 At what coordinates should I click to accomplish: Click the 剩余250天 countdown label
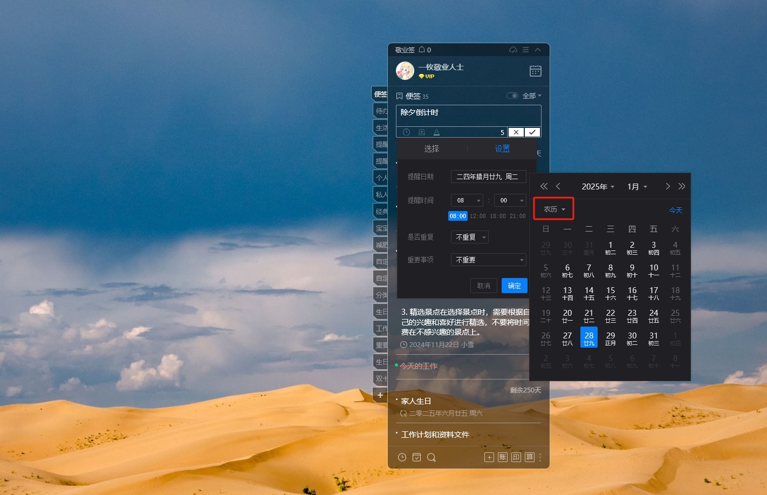point(525,390)
